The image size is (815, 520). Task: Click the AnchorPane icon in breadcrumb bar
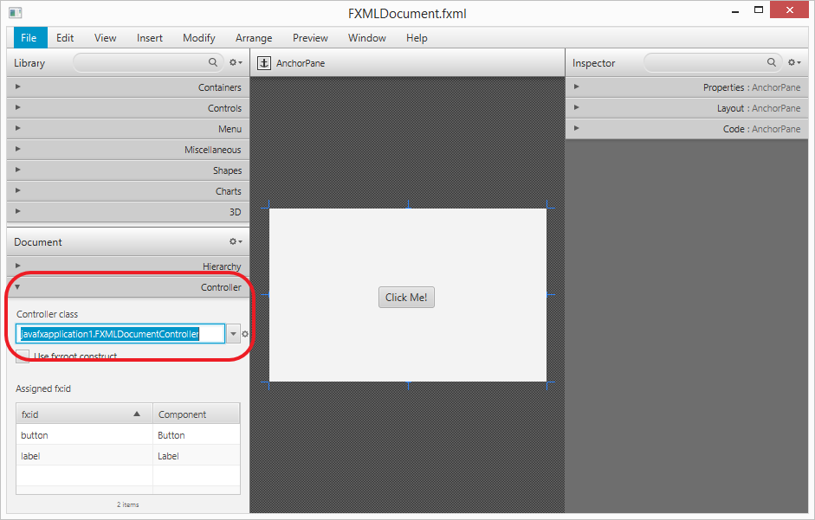265,63
